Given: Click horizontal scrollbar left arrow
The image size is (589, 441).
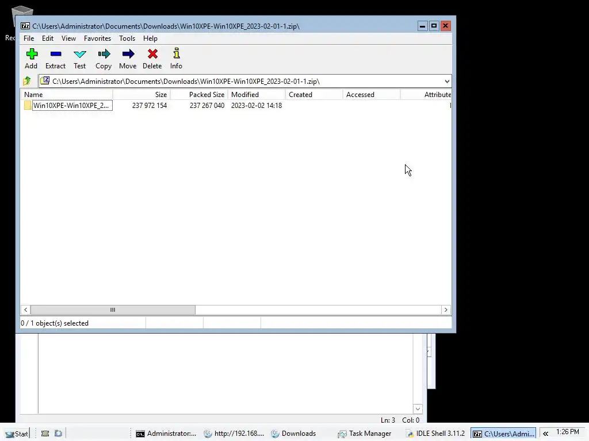Looking at the screenshot, I should pos(25,310).
